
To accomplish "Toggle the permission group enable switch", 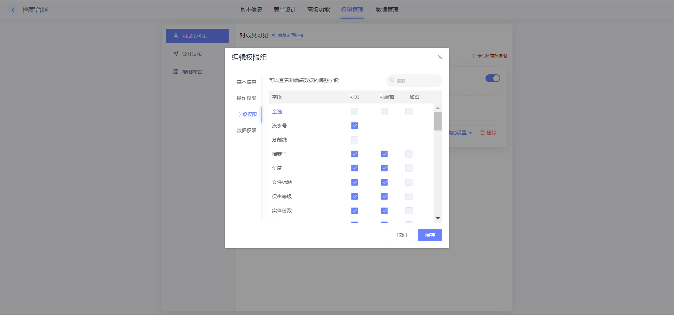I will 493,78.
